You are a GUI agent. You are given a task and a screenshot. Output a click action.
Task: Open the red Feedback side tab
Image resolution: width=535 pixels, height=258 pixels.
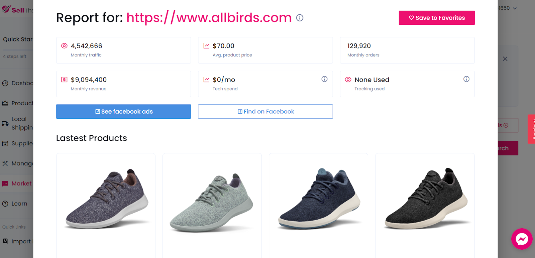[531, 129]
